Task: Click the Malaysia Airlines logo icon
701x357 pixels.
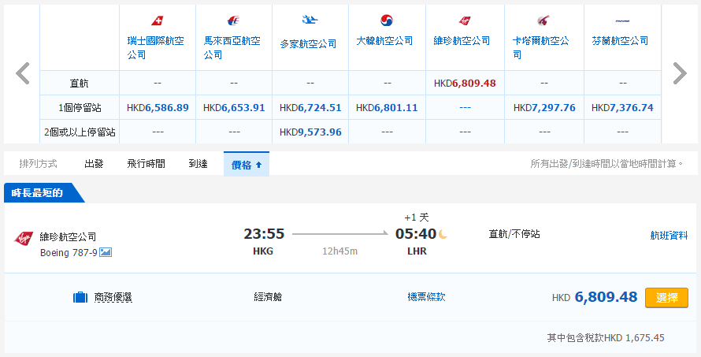Action: (x=233, y=20)
